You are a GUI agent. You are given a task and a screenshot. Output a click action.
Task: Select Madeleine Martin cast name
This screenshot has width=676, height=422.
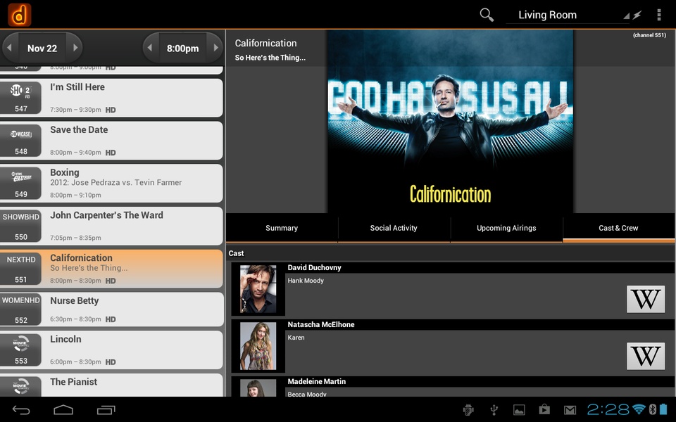(316, 381)
